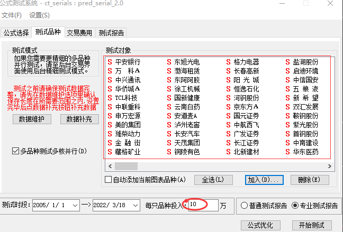Select 中联重科 in the stock list
Screen dimensions: 343x232
point(128,107)
